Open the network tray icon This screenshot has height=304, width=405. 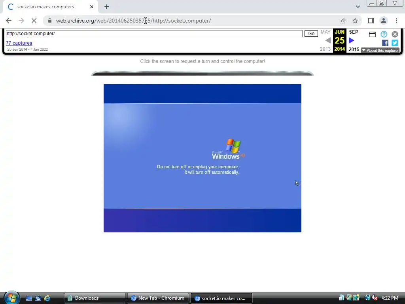point(367,298)
